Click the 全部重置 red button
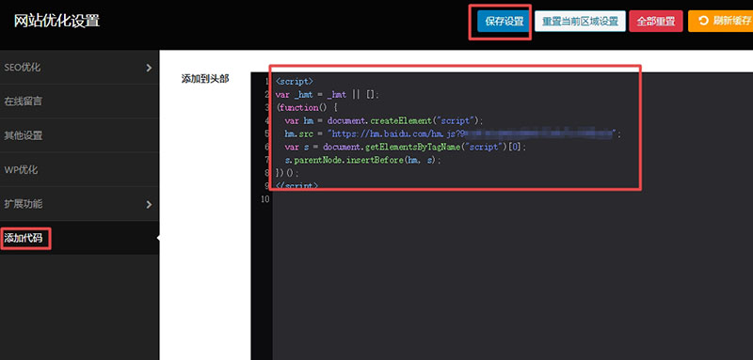753x360 pixels. point(656,22)
